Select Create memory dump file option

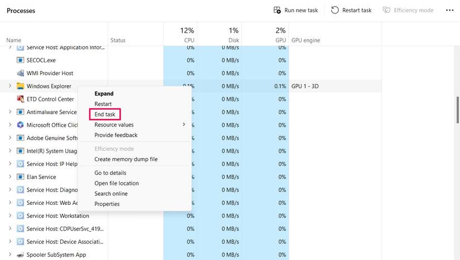(126, 159)
